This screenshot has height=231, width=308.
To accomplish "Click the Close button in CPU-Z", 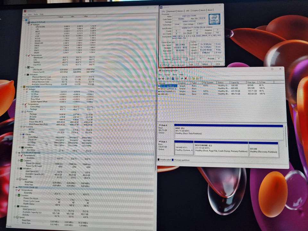I will click(218, 64).
